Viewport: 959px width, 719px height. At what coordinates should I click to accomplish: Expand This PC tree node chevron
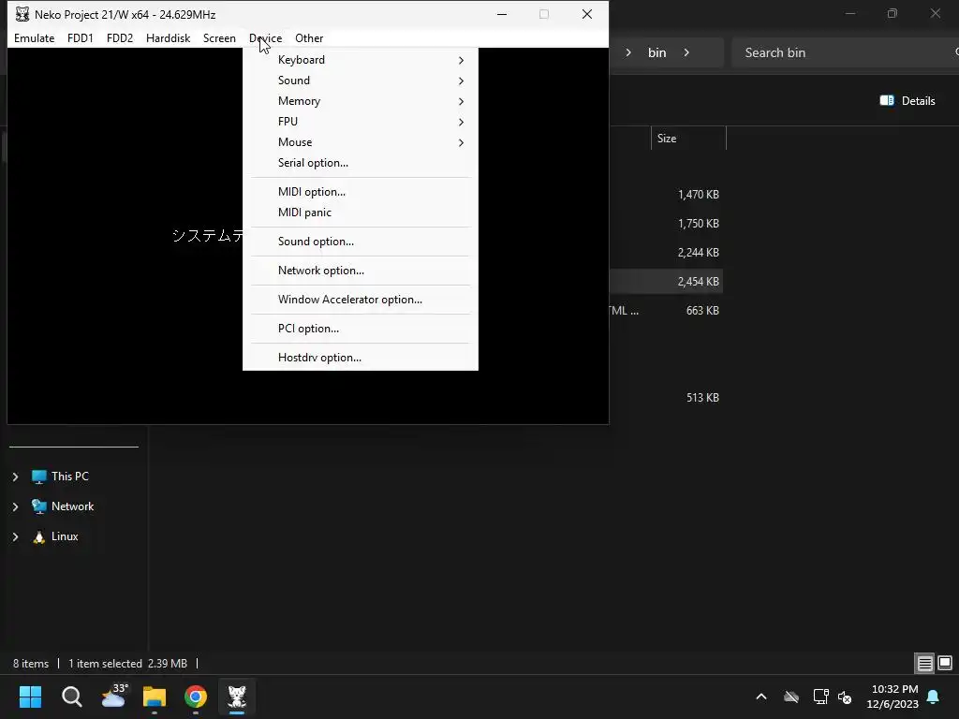pos(15,477)
